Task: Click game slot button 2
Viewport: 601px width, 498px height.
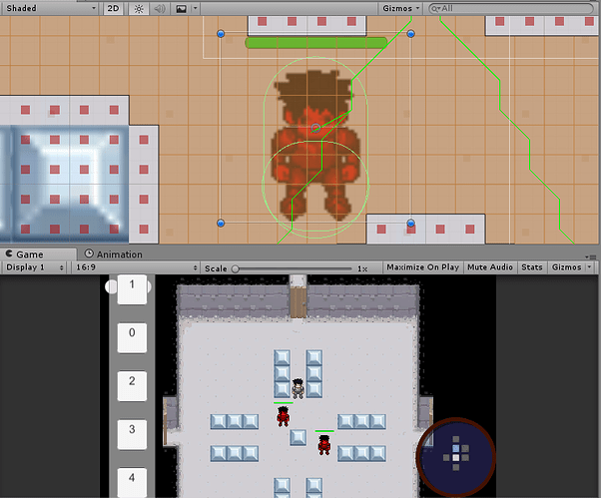Action: point(132,386)
